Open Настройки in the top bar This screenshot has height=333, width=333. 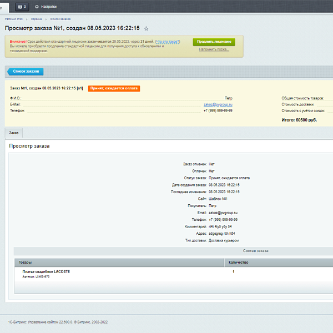[x=49, y=7]
